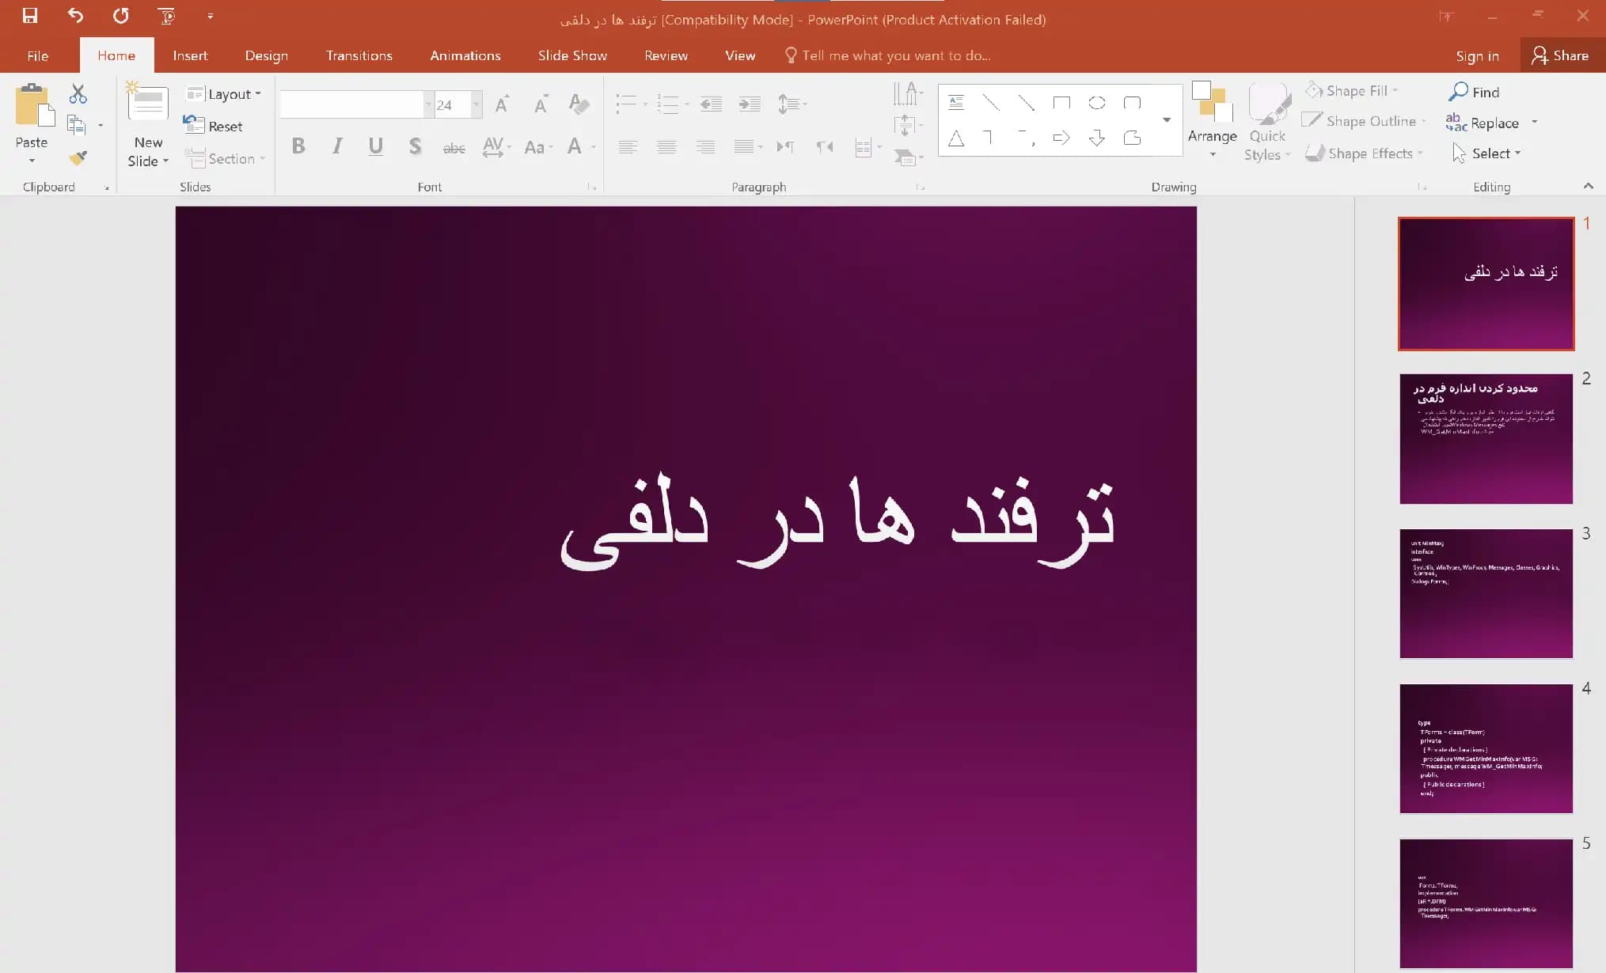Switch to the Design tab

tap(267, 55)
